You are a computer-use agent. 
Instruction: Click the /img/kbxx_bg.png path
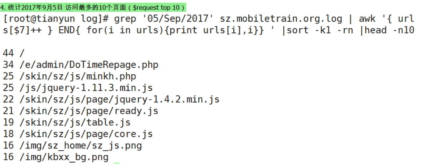coord(64,157)
